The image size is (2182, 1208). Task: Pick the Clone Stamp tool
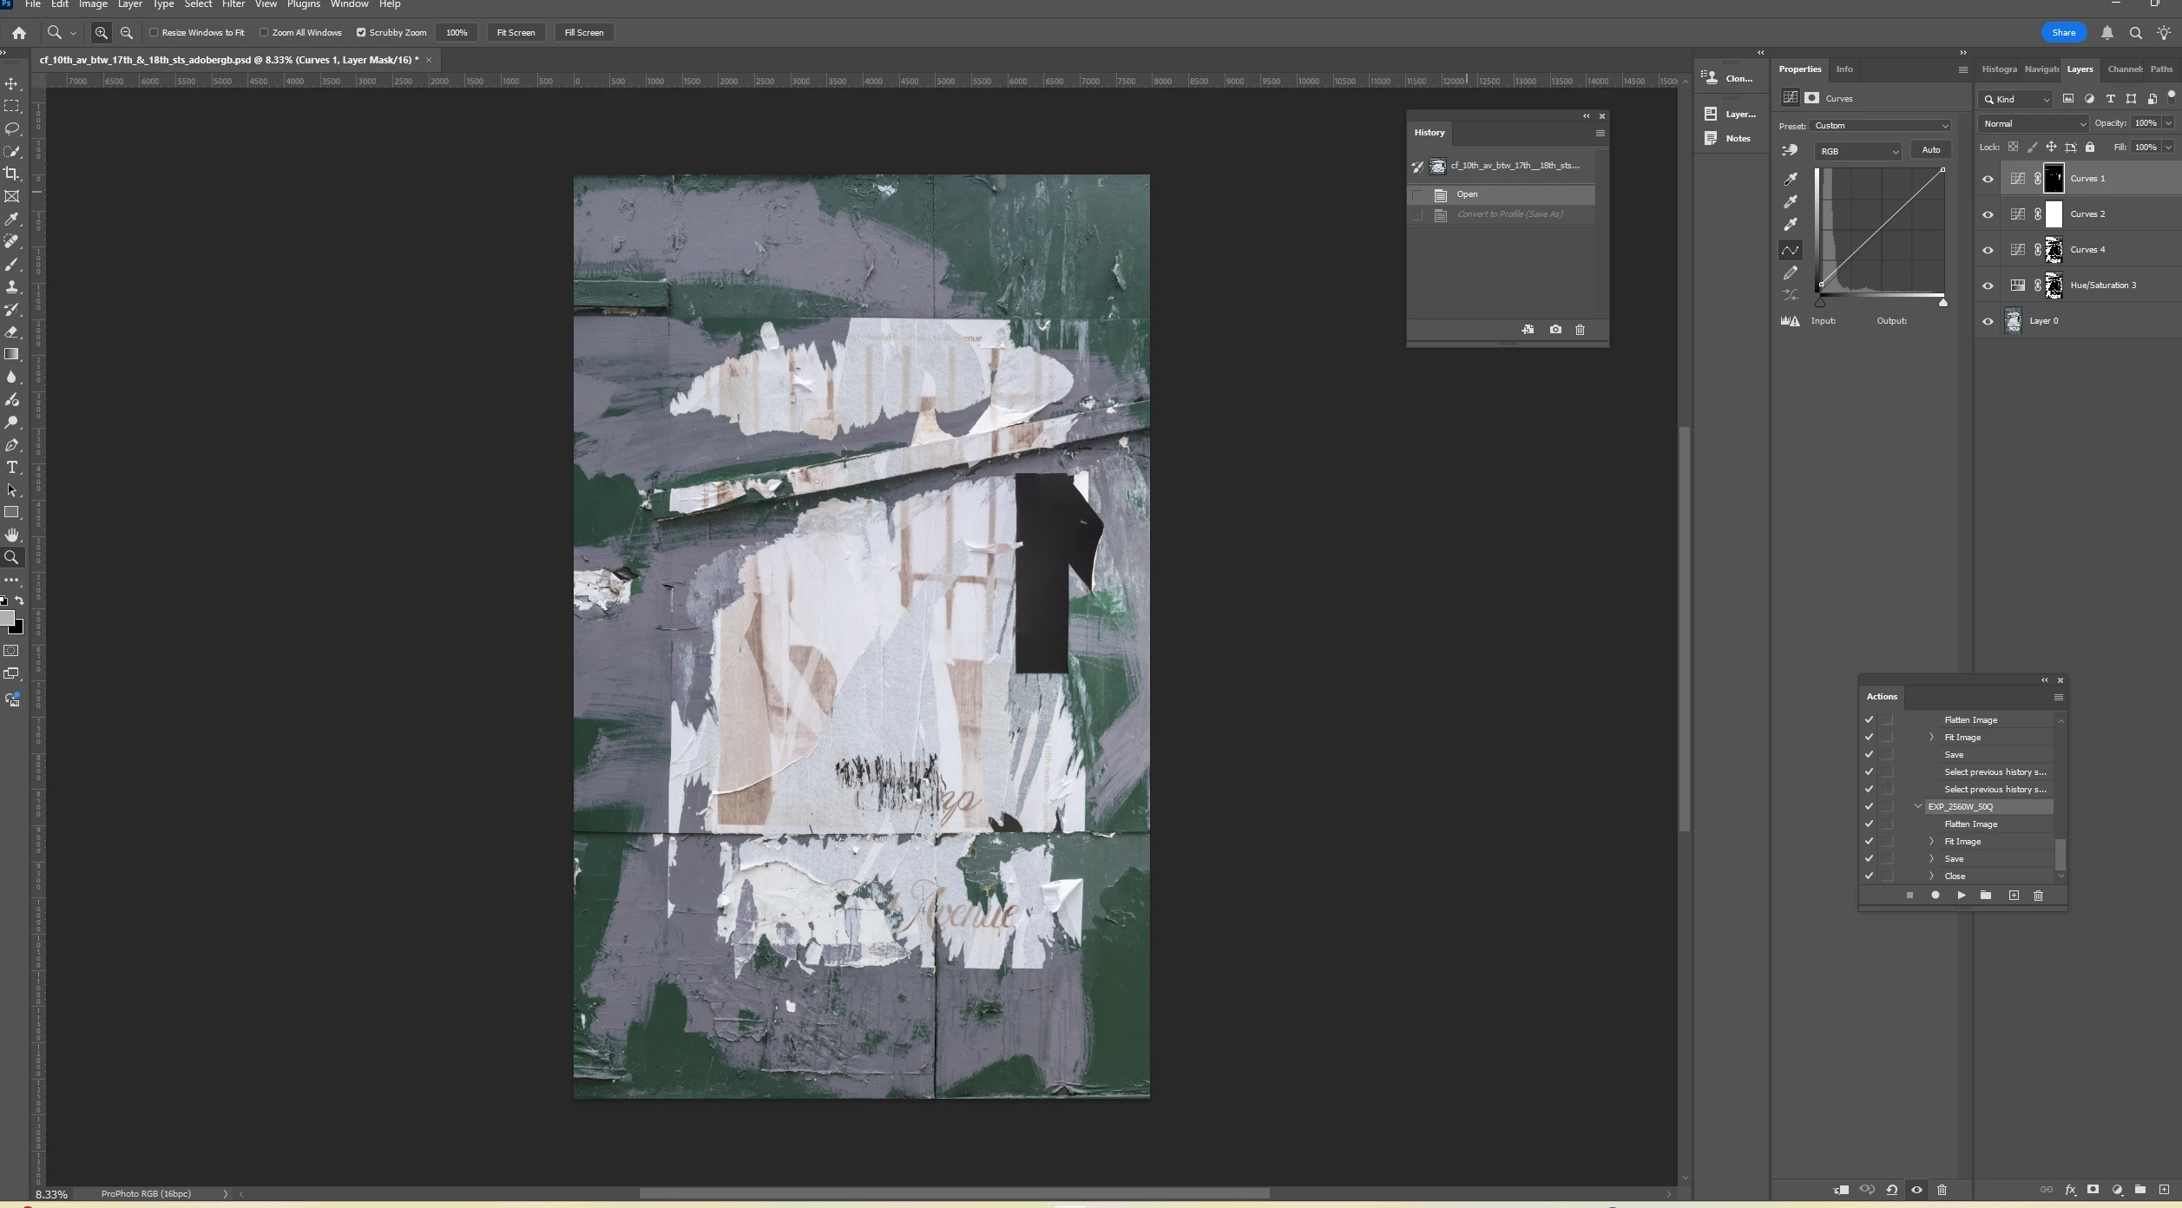pos(12,287)
